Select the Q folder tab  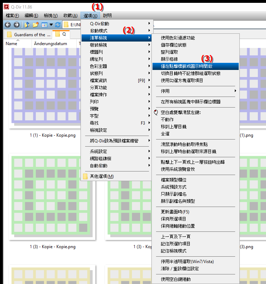click(x=61, y=34)
